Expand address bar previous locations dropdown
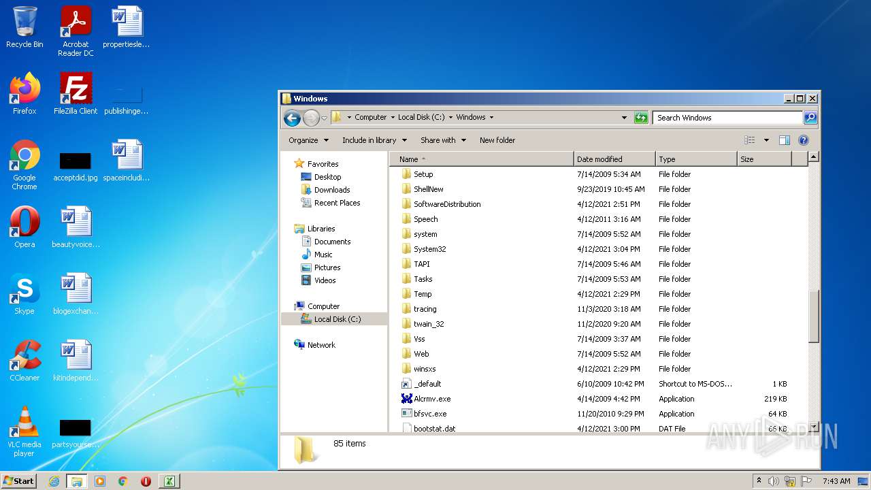The height and width of the screenshot is (490, 871). point(625,118)
